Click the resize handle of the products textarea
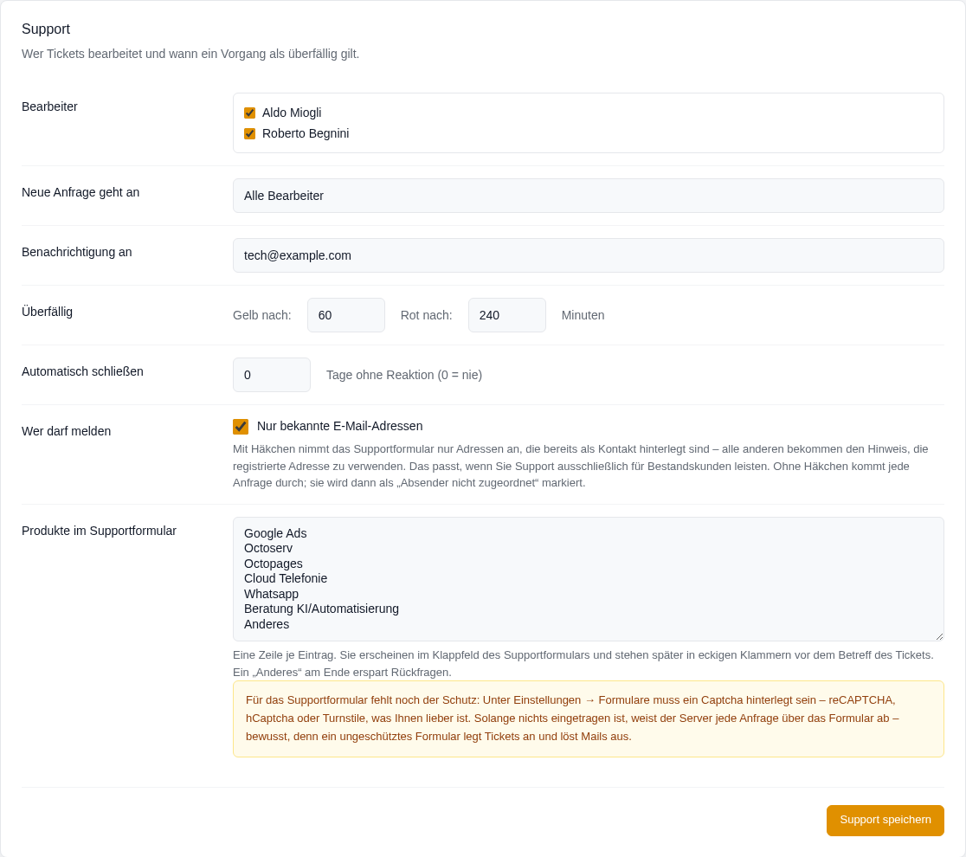The image size is (966, 857). point(939,636)
